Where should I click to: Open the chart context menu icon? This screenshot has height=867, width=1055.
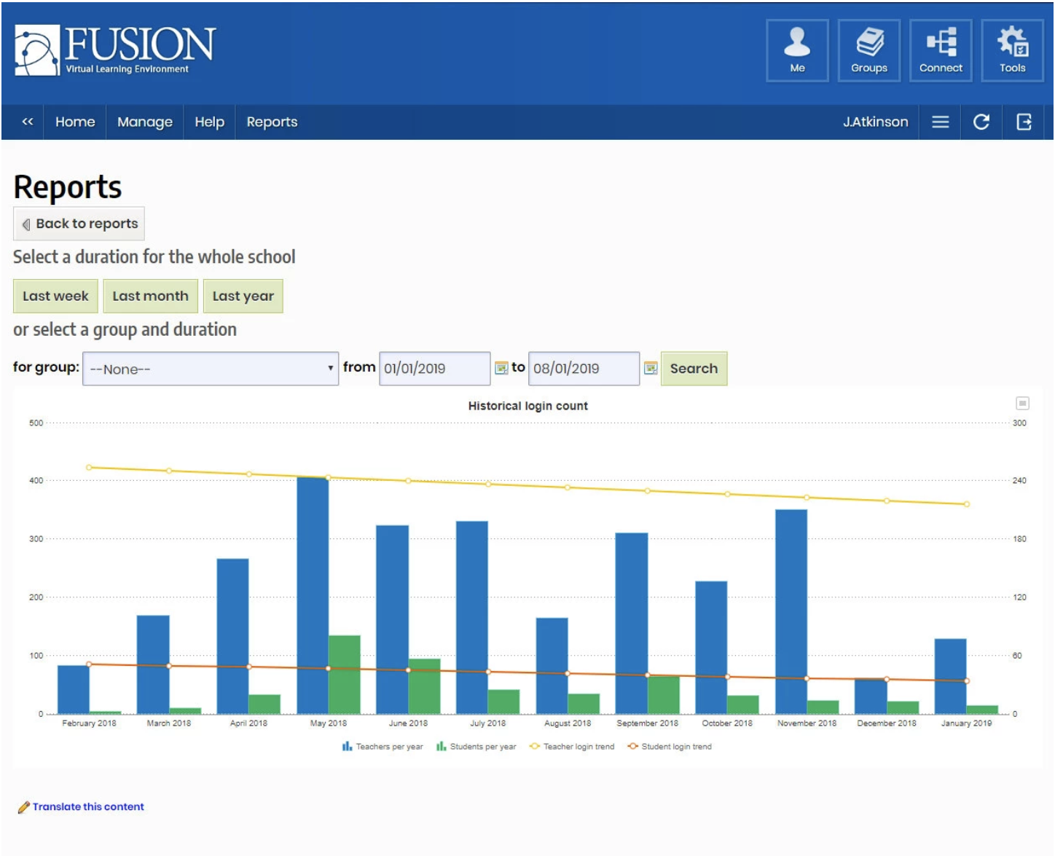[x=1022, y=404]
